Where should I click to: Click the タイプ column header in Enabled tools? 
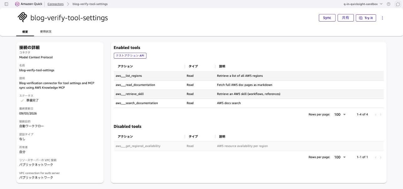[x=193, y=66]
